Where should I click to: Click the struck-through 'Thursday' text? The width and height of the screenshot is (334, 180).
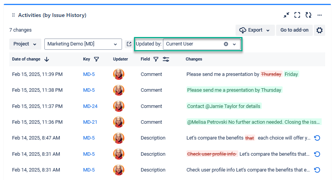(271, 74)
